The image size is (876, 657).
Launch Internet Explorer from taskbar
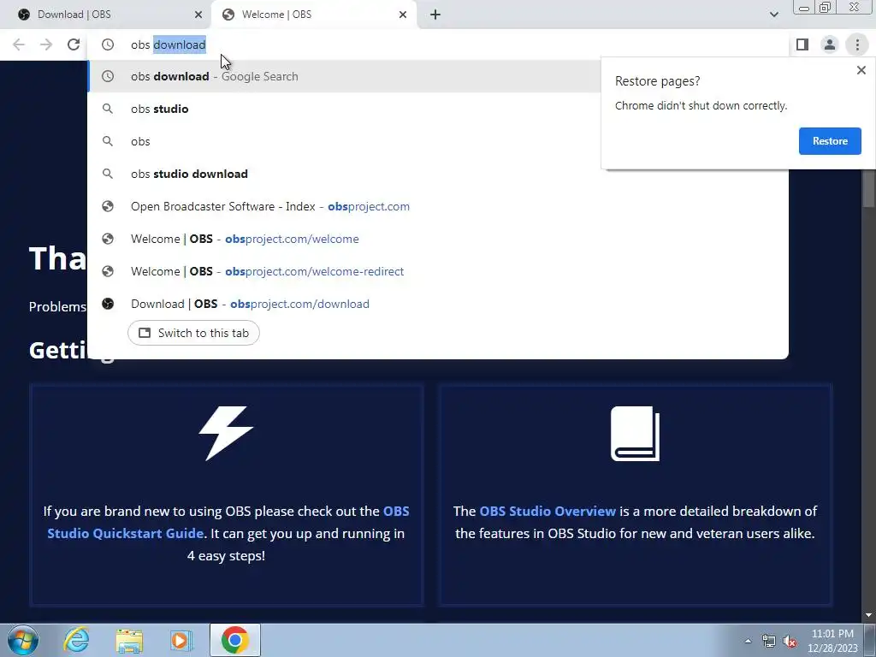pos(76,640)
